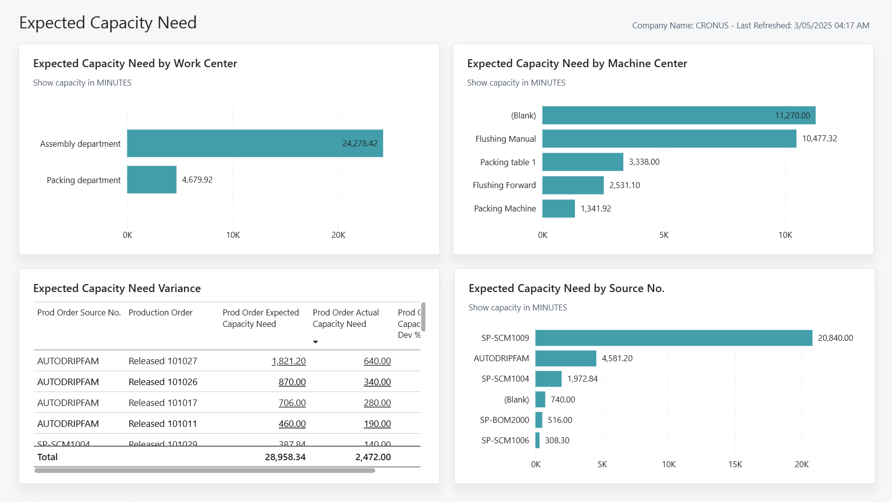Sort by Prod Order Source No. column

point(79,312)
